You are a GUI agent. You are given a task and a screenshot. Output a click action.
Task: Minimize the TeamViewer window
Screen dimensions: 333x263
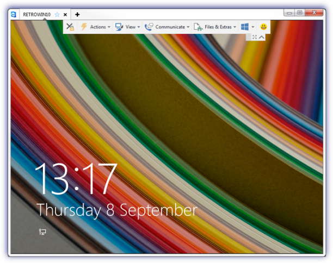click(x=289, y=12)
